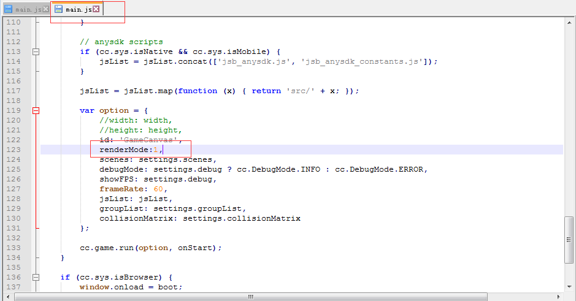Image resolution: width=576 pixels, height=301 pixels.
Task: Close the active main.js tab
Action: (96, 9)
